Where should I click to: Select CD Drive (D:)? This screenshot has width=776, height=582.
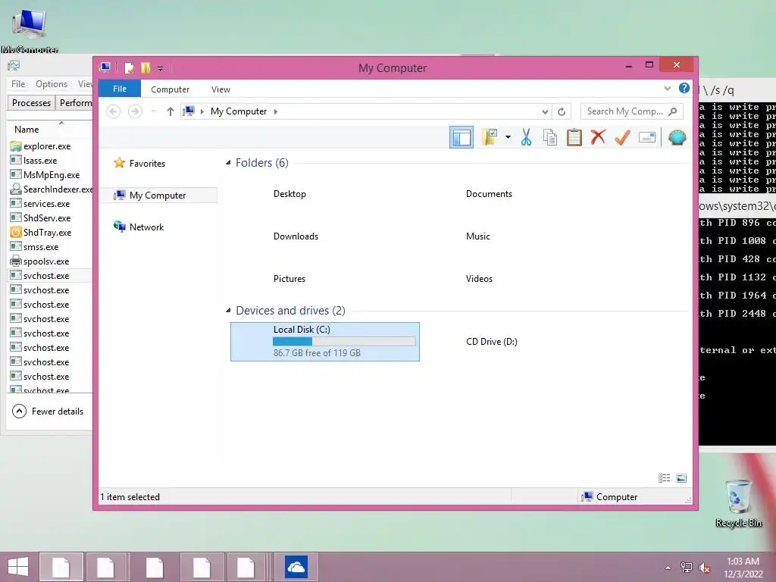(491, 342)
